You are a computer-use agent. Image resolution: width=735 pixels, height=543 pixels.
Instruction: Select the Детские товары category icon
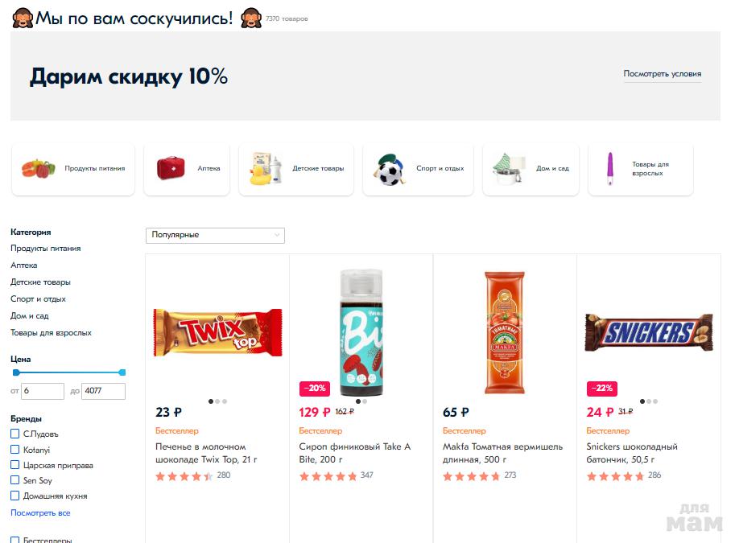(x=266, y=169)
